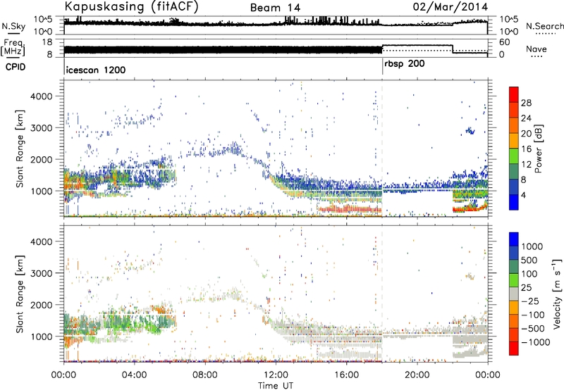Click the blue top segment of Velocity colorbar
This screenshot has height=390, width=564.
(514, 239)
